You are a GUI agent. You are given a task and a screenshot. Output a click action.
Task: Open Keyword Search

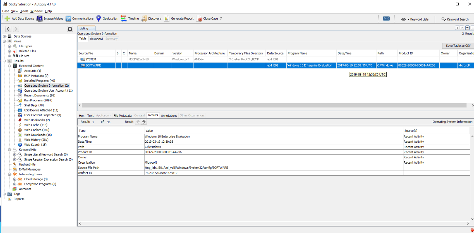455,19
